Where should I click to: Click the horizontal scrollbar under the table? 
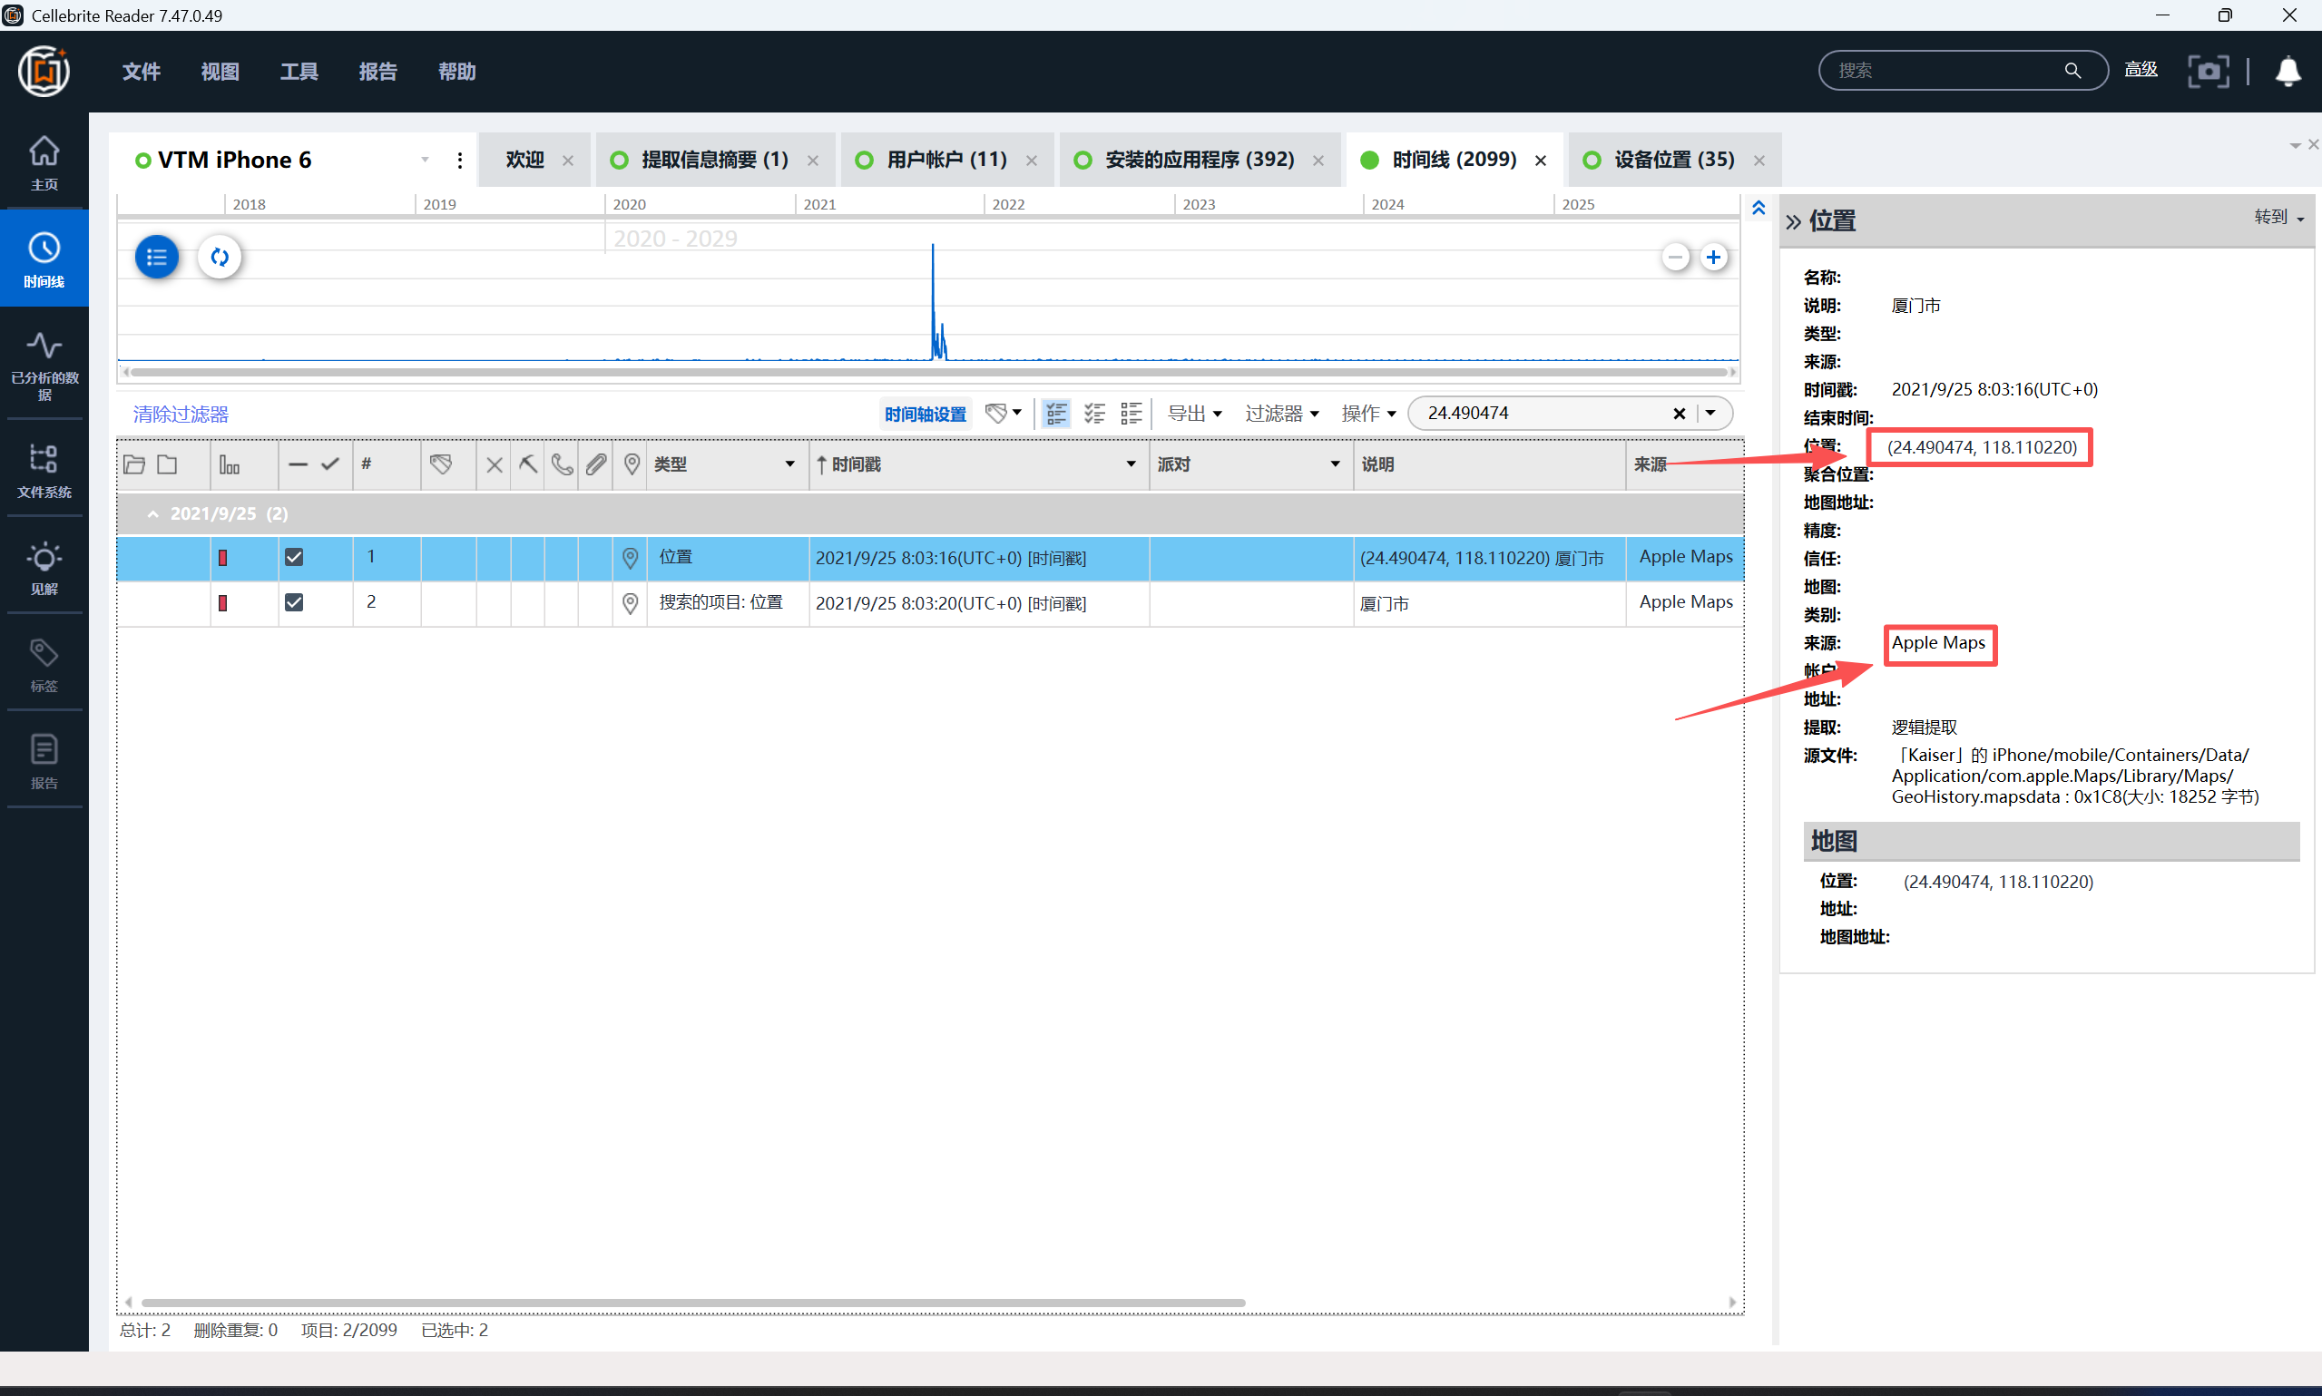(x=691, y=1302)
